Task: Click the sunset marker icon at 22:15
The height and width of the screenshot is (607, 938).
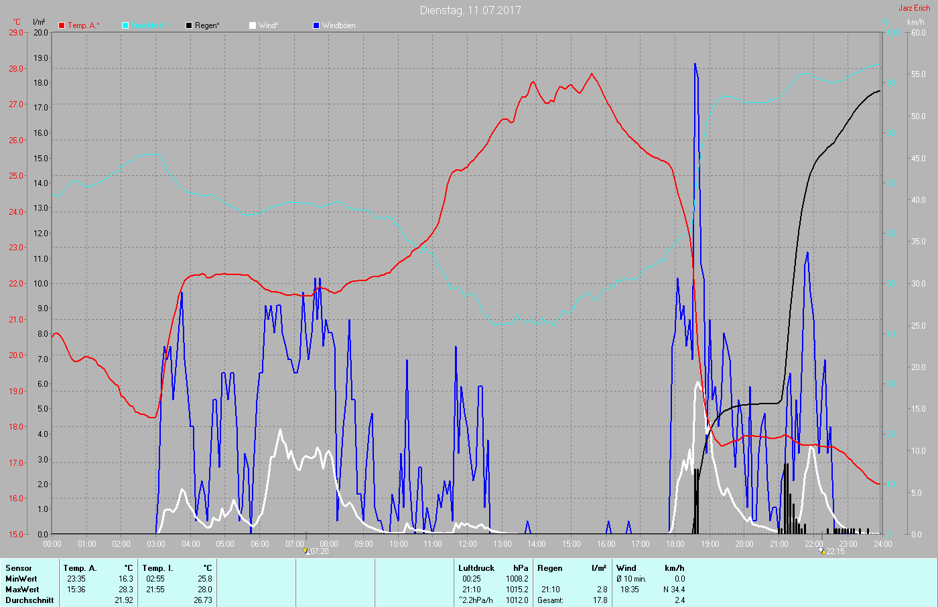Action: (822, 551)
